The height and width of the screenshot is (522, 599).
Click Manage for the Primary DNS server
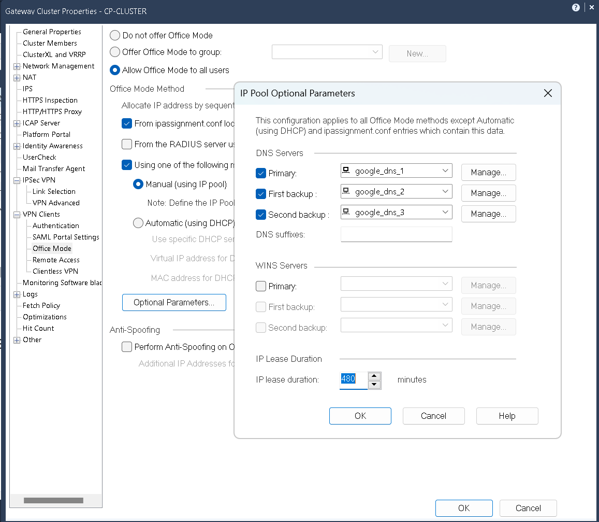click(x=488, y=173)
